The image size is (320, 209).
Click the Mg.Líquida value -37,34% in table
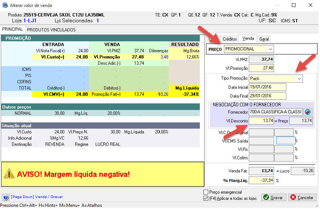point(190,94)
